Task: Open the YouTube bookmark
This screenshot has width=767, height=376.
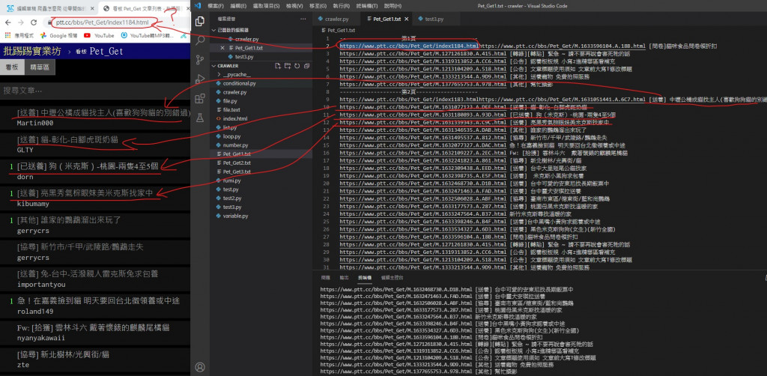Action: [99, 35]
